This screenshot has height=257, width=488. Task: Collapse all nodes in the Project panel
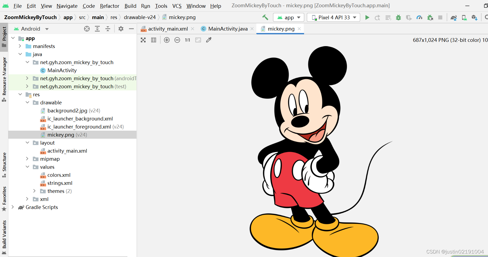(x=108, y=29)
